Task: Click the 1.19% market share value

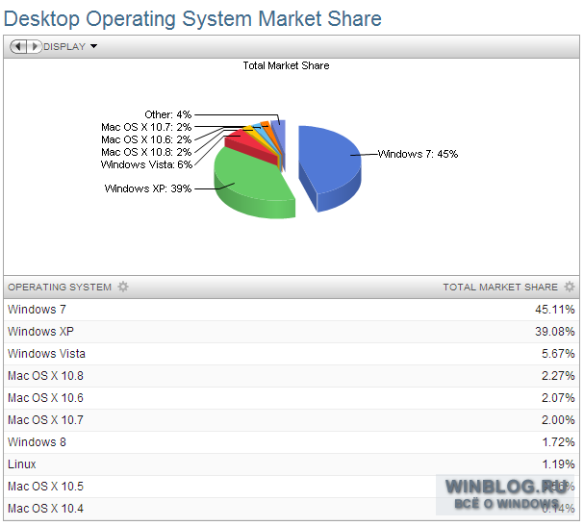Action: point(558,464)
